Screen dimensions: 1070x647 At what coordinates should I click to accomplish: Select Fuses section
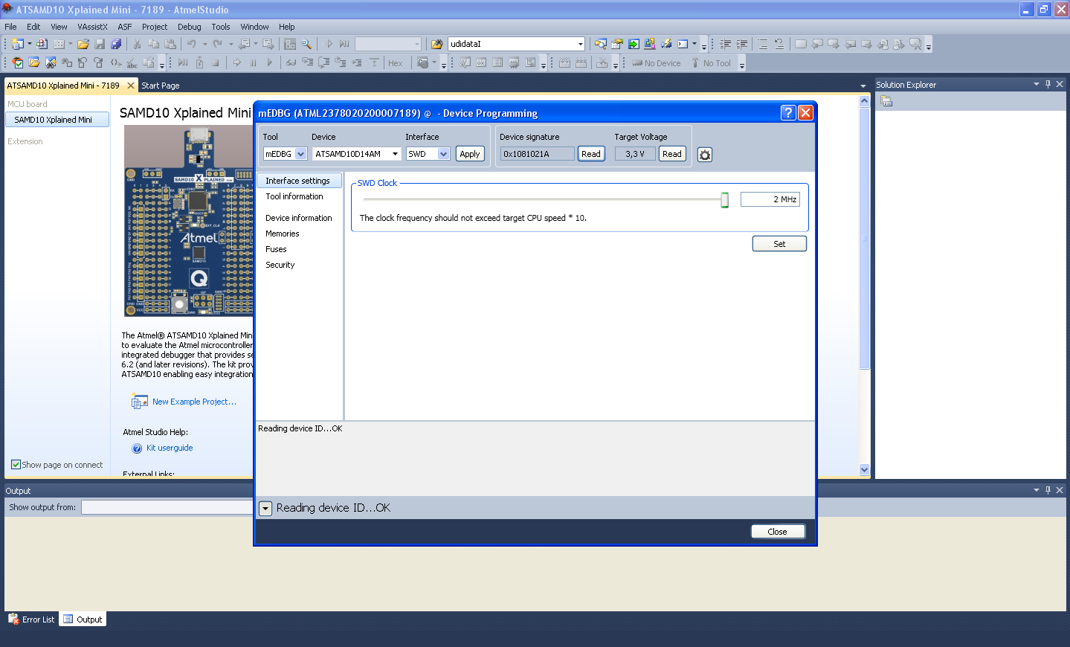coord(276,249)
